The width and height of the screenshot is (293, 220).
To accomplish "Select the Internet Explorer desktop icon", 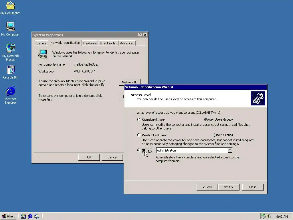I will point(11,95).
